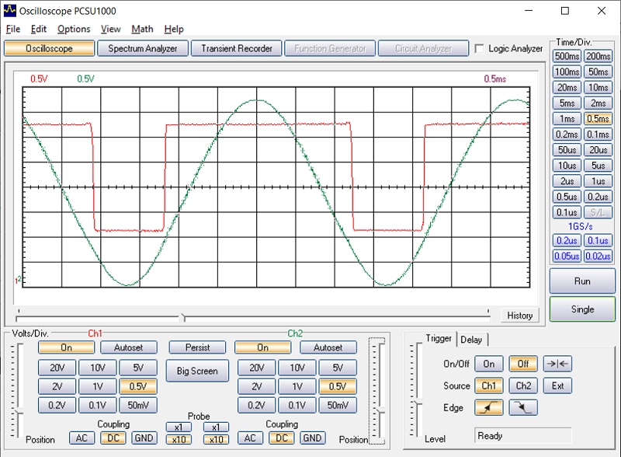Click the History button

(x=519, y=315)
